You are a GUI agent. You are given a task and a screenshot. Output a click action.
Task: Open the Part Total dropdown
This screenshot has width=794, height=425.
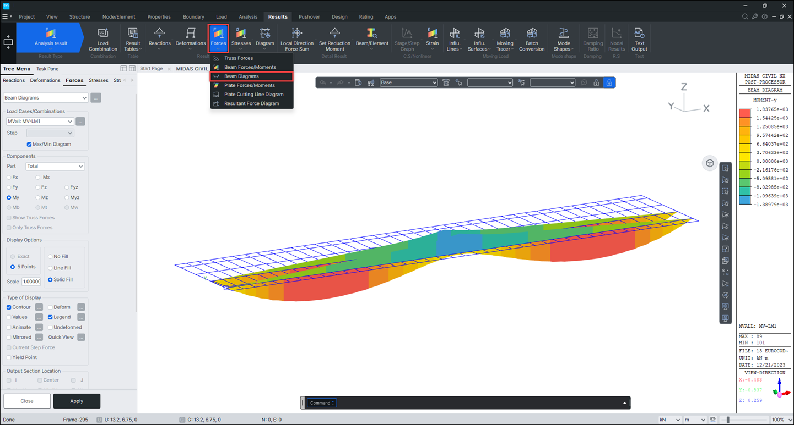click(x=55, y=166)
